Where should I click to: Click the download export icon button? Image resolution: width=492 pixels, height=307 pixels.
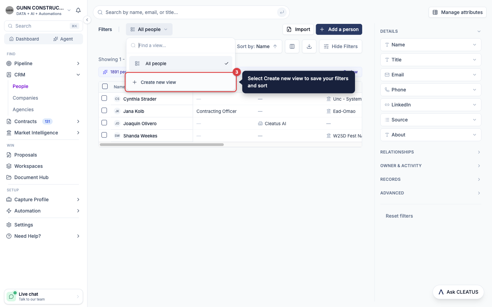click(x=309, y=46)
